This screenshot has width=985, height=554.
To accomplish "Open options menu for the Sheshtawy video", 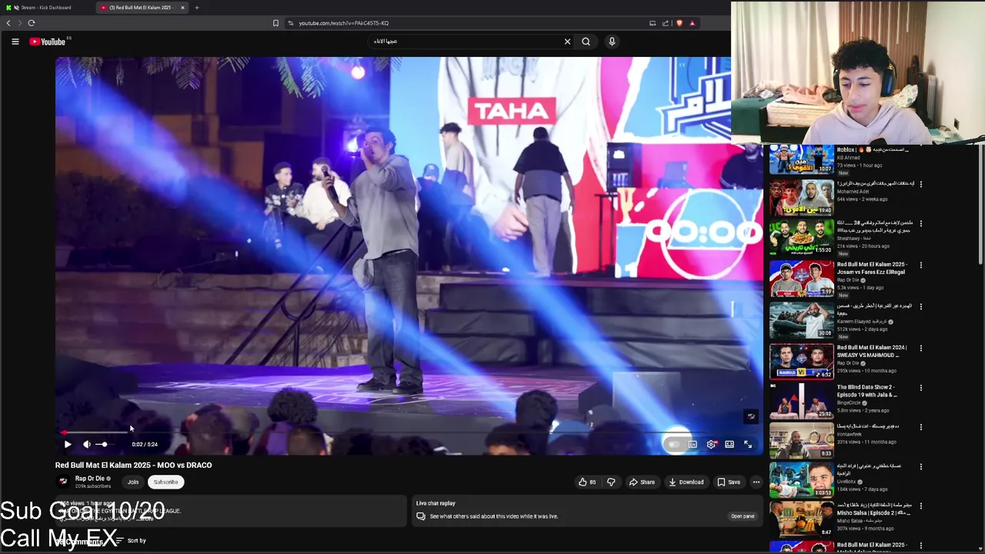I will pos(921,224).
